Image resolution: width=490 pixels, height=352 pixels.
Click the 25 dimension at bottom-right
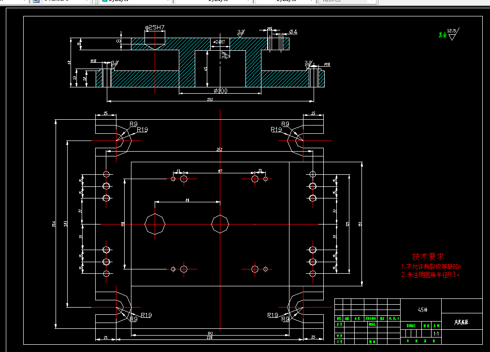click(313, 337)
